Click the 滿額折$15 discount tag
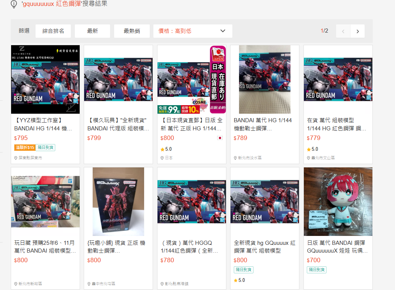 coord(25,147)
